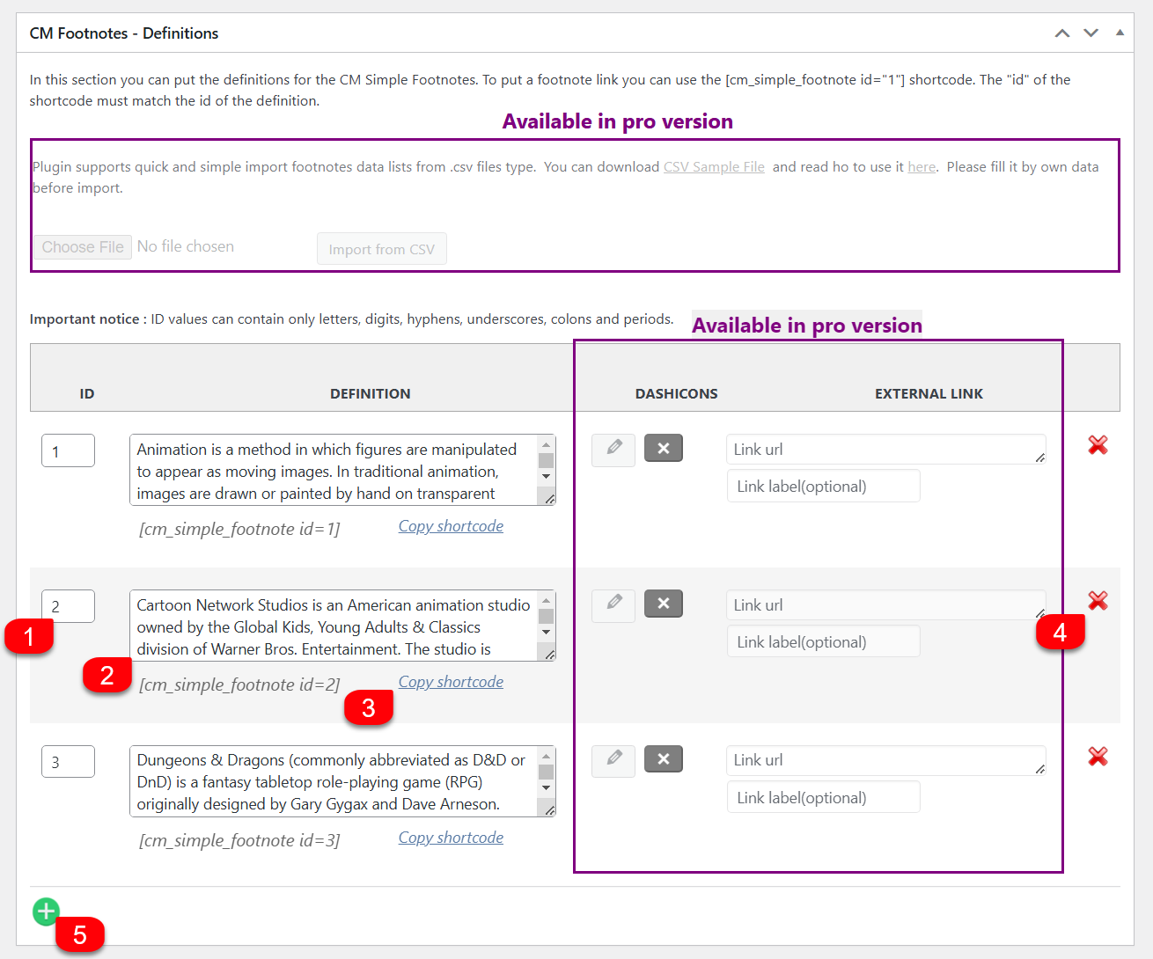The width and height of the screenshot is (1153, 959).
Task: Click Link url field in row 3
Action: pos(886,760)
